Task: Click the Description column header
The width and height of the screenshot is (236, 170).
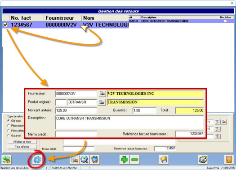Action: 178,17
